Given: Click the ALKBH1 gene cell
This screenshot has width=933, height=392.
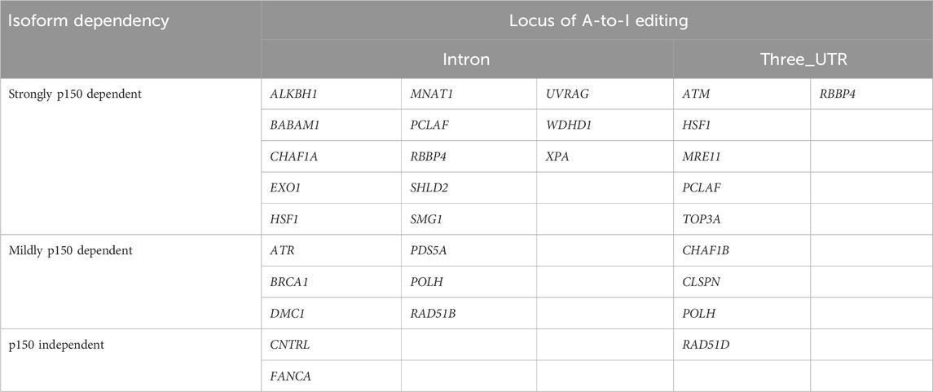Looking at the screenshot, I should (293, 95).
